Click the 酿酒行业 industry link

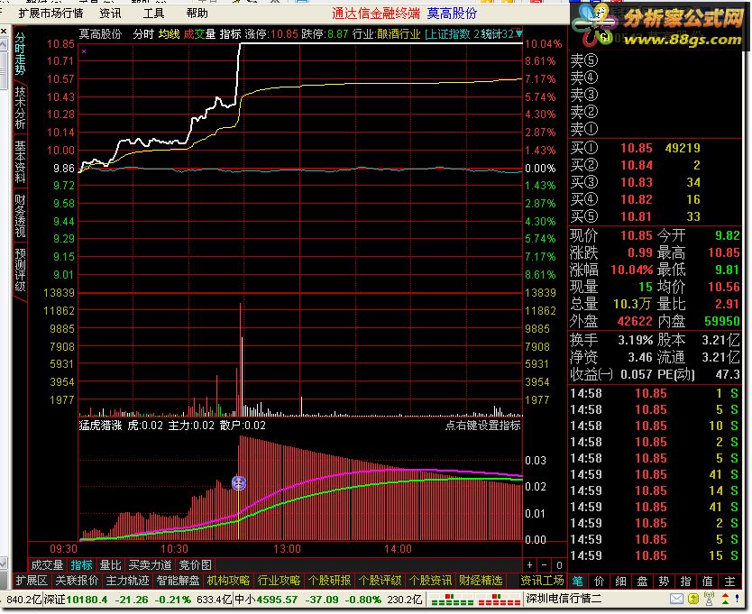[x=399, y=34]
